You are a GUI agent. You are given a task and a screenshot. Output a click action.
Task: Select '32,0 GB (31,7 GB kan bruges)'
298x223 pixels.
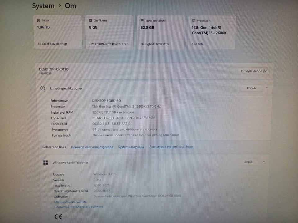113,112
